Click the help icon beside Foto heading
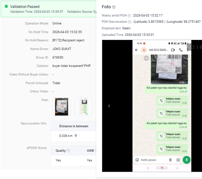Viewport: 202px width, 179px height. (114, 7)
